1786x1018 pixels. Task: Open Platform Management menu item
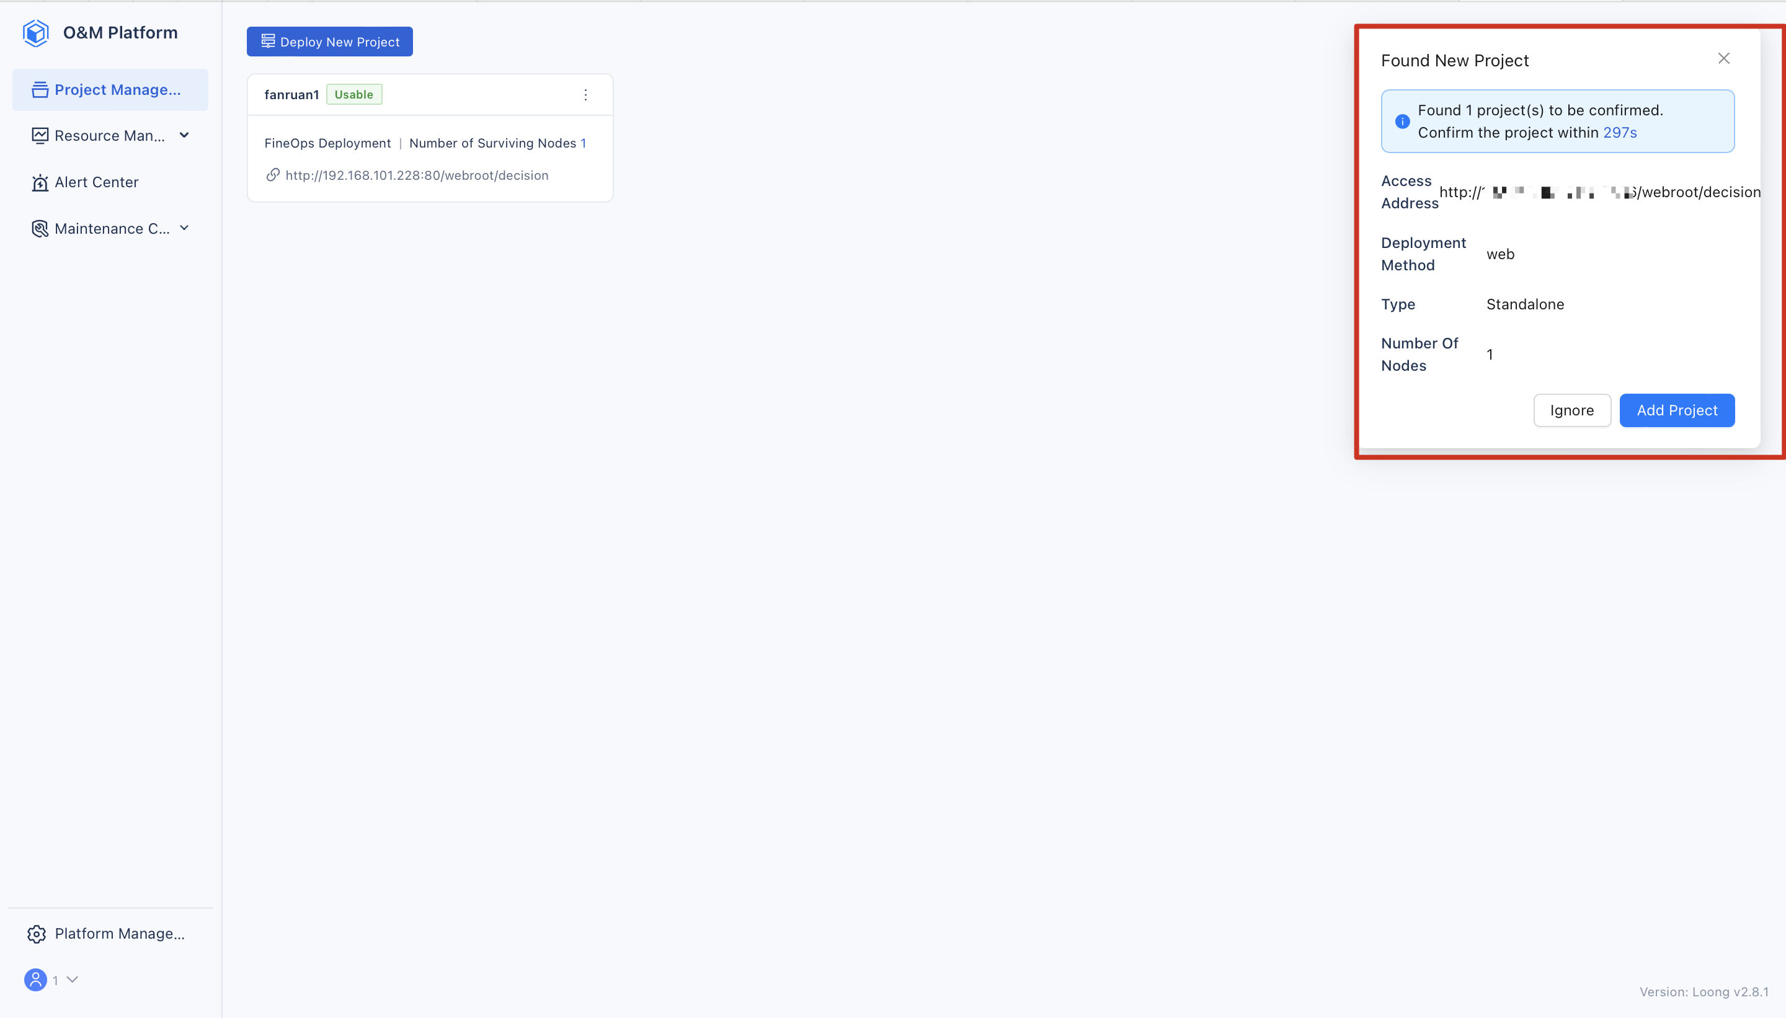coord(119,934)
